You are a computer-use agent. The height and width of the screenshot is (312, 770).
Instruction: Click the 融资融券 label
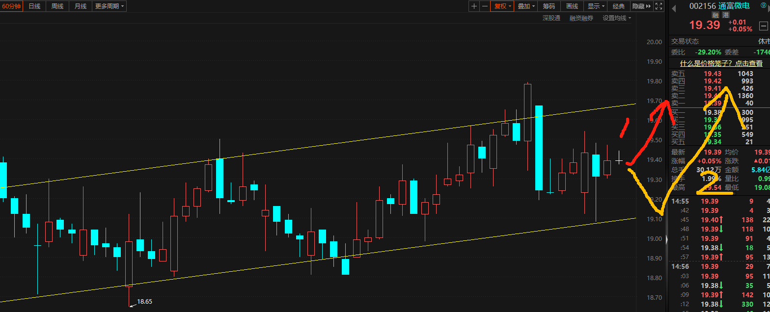coord(581,18)
